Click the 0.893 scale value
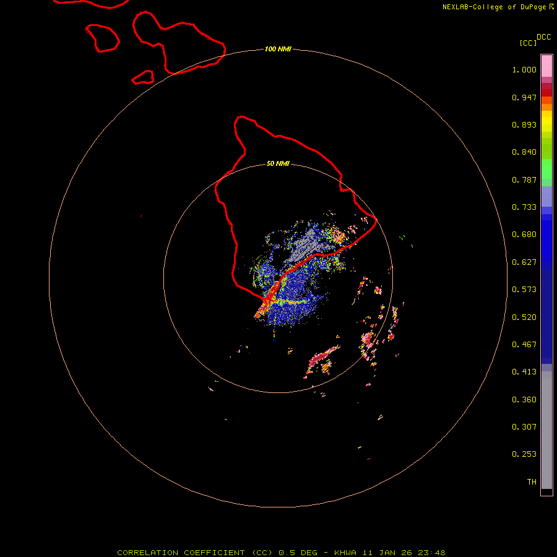This screenshot has height=557, width=557. [x=524, y=124]
